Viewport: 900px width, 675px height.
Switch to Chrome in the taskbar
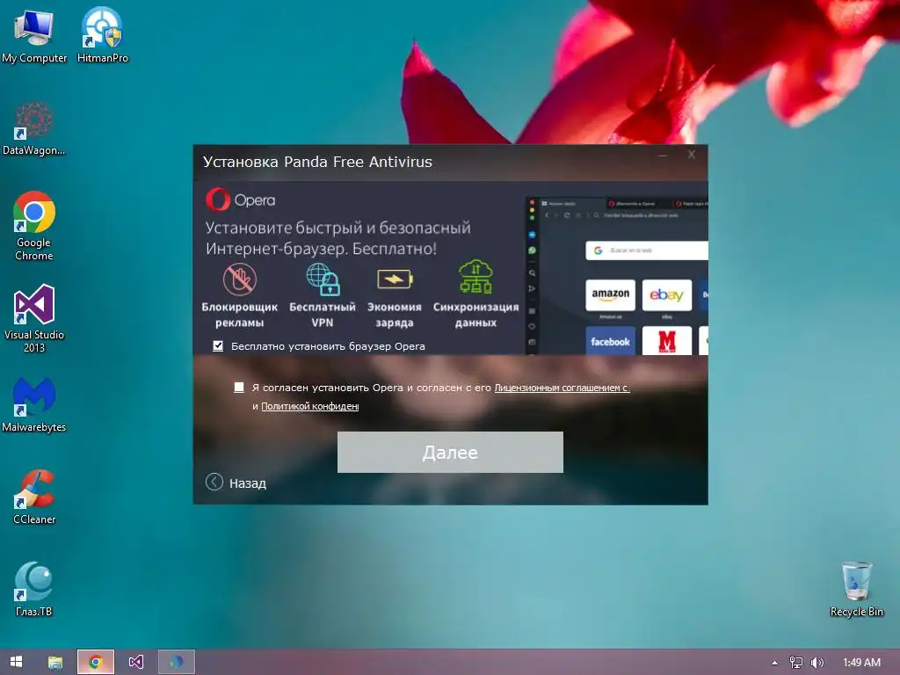tap(96, 662)
